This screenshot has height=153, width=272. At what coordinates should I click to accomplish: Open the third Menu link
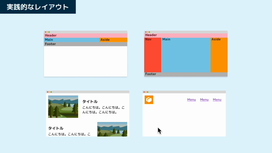pyautogui.click(x=217, y=100)
